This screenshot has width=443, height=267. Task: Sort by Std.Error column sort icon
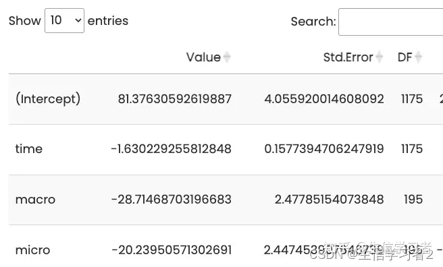(x=379, y=57)
